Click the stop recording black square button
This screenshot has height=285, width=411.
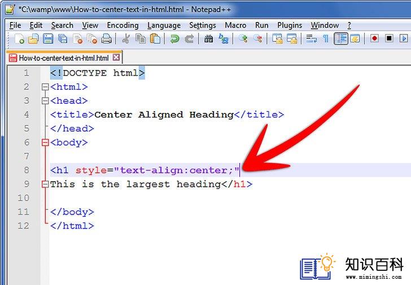coord(389,38)
